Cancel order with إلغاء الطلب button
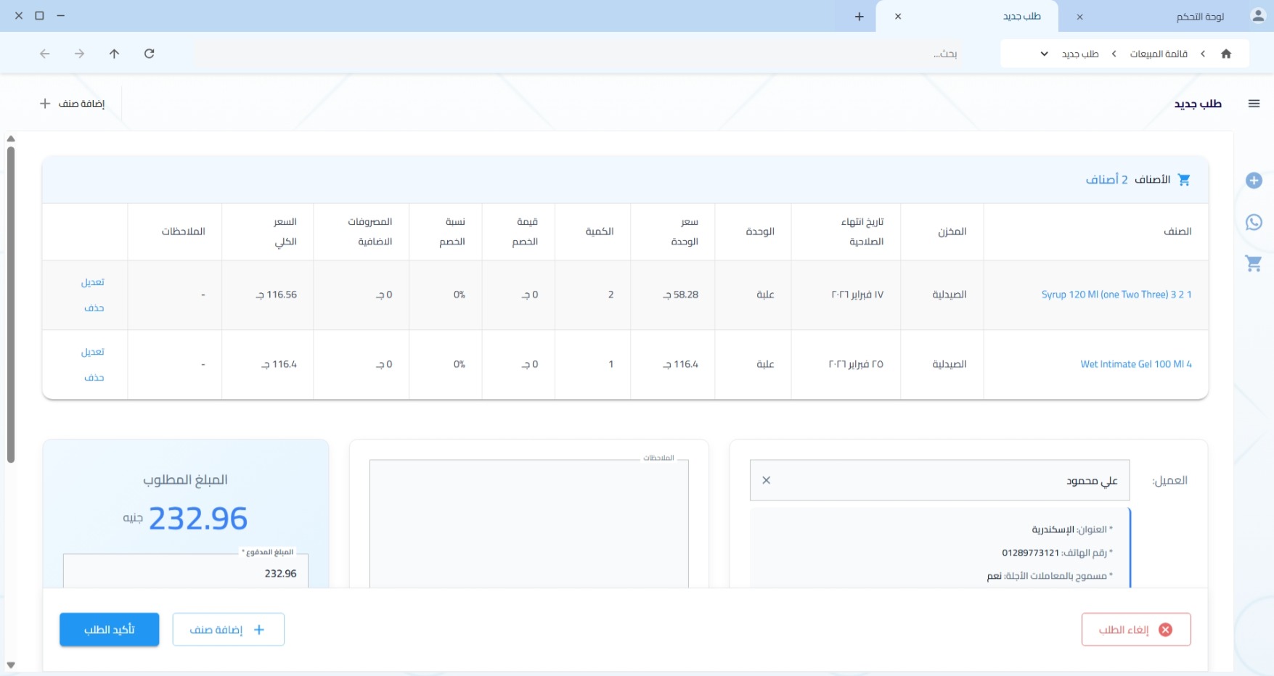1274x676 pixels. pyautogui.click(x=1136, y=630)
